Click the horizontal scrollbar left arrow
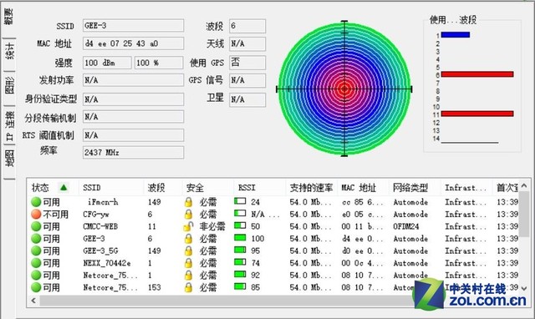This screenshot has height=319, width=535. (33, 301)
